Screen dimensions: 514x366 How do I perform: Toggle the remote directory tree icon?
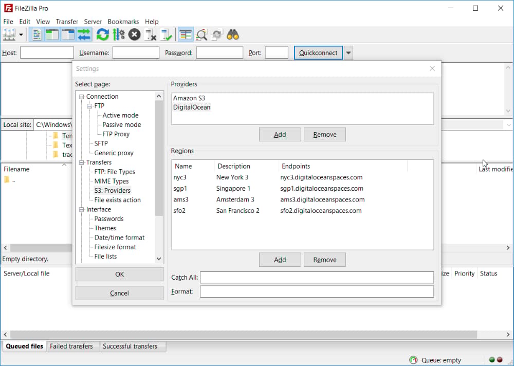[x=68, y=34]
